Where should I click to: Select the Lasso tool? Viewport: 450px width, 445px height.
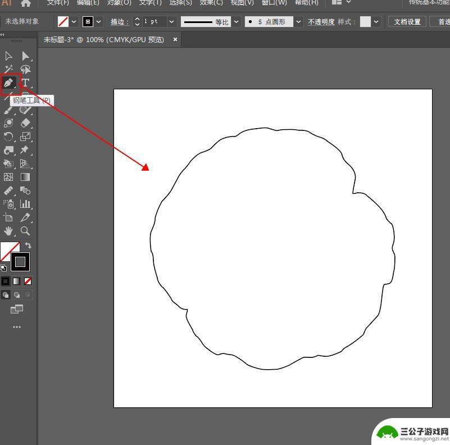(25, 69)
